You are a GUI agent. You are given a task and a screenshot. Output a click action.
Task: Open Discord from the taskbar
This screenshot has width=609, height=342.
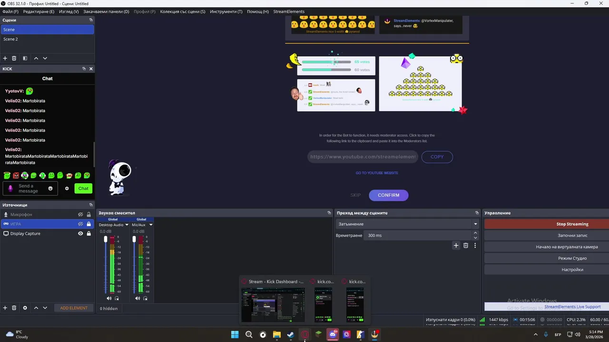(333, 334)
